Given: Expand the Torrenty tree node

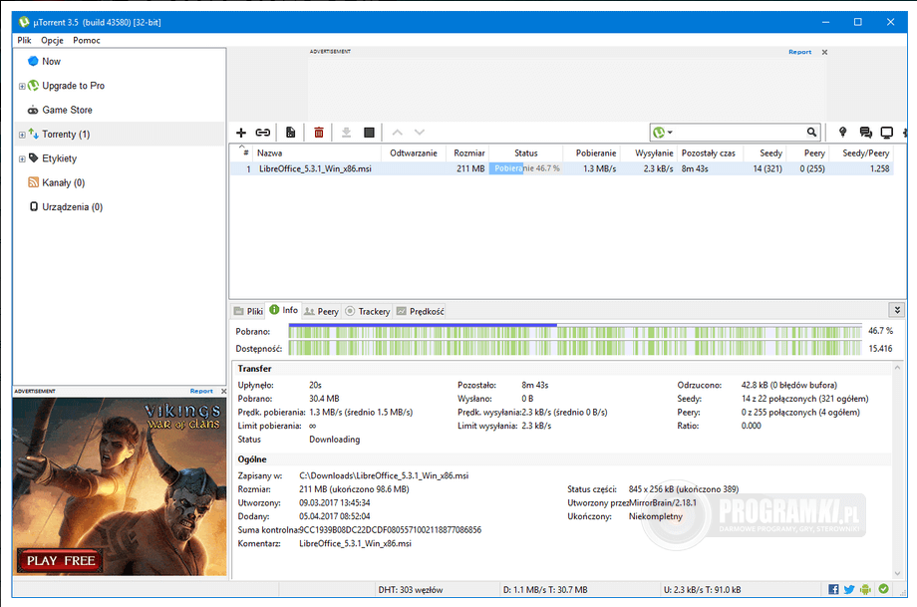Looking at the screenshot, I should 22,135.
